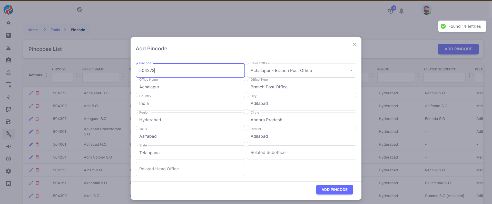Viewport: 492px width, 204px height.
Task: Open the notifications bell
Action: point(401,11)
